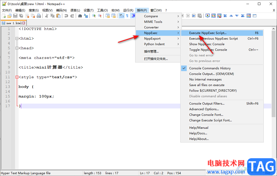Click the Ln : 17 status bar field
Screen dimensions: 277x176
click(145, 173)
